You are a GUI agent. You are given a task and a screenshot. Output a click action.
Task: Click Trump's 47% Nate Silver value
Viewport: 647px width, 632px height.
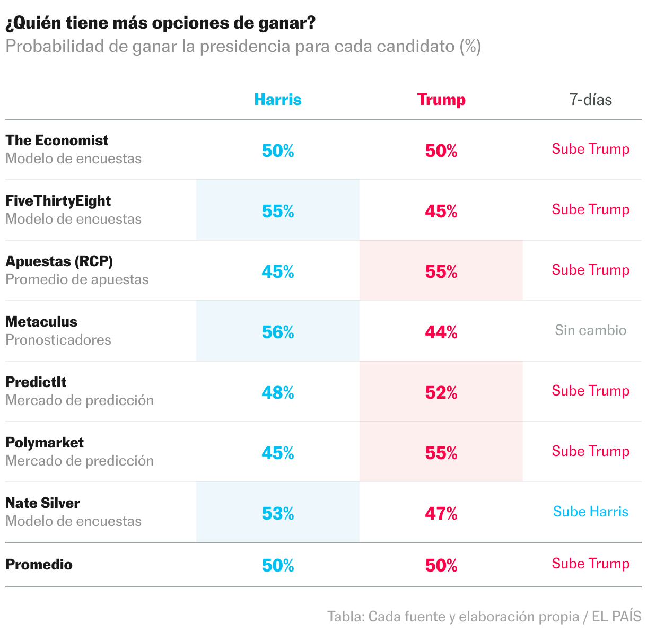coord(441,513)
